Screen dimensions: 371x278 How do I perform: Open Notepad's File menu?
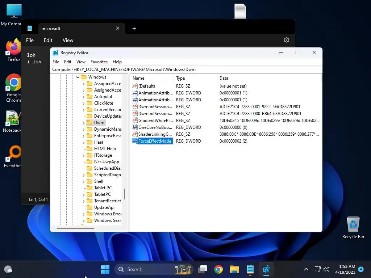(x=30, y=40)
